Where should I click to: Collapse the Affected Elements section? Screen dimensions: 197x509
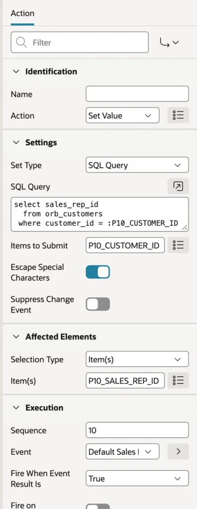point(16,337)
